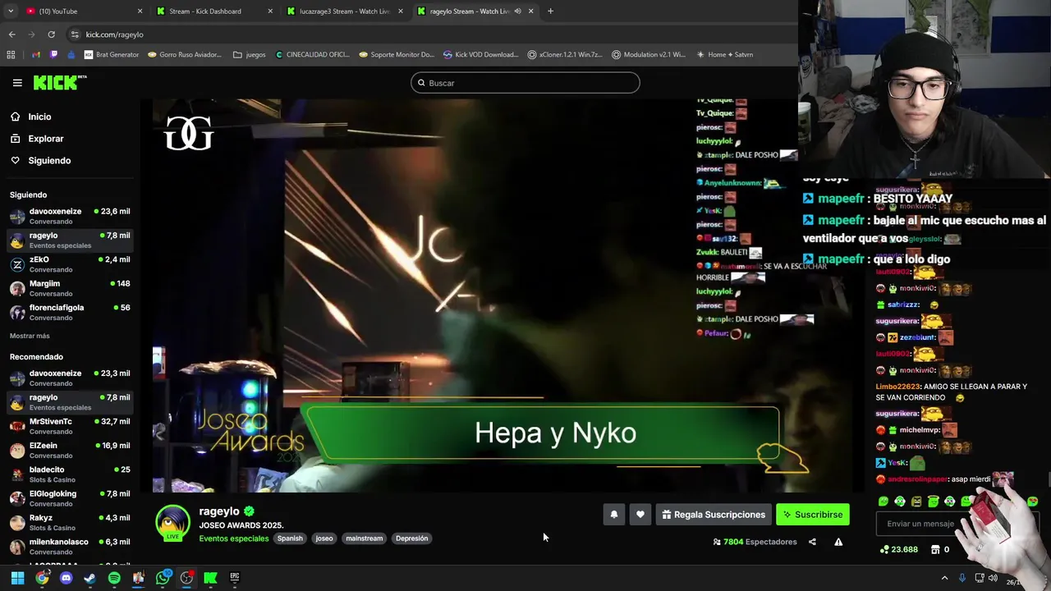Open Home Satvrn bookmark
The image size is (1051, 591).
point(724,55)
